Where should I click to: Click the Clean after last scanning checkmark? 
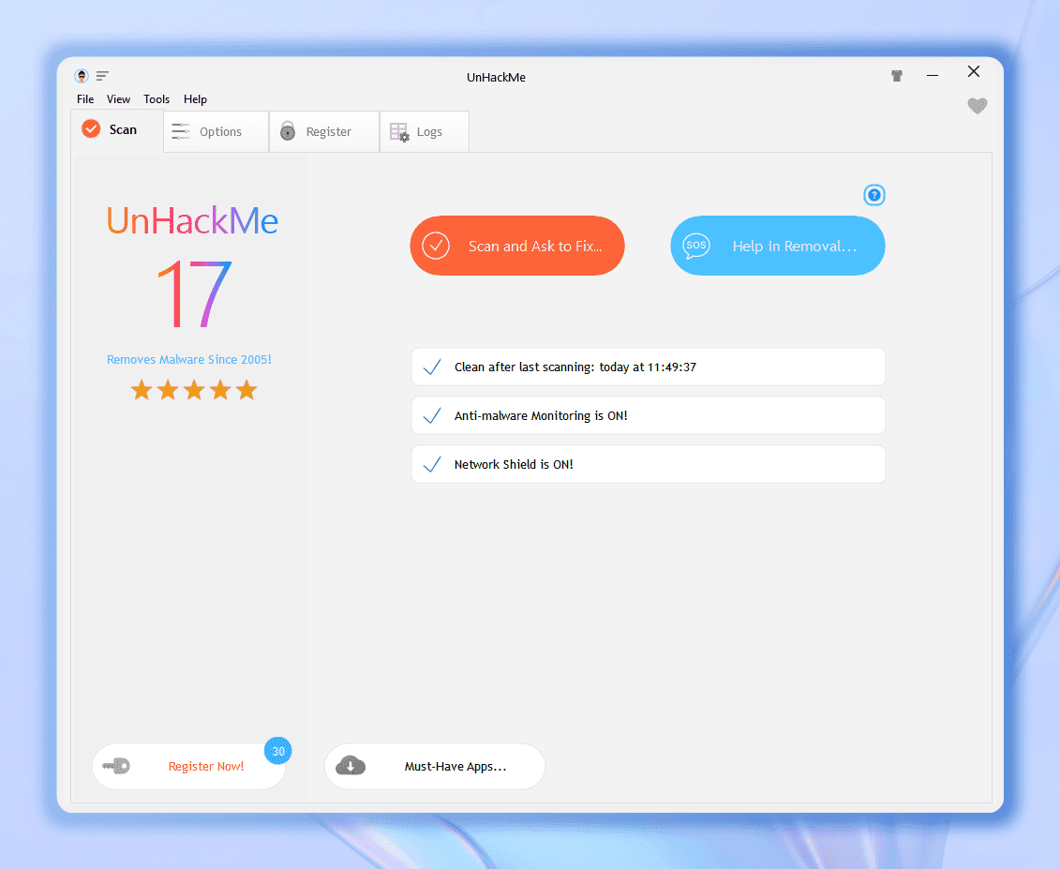432,367
